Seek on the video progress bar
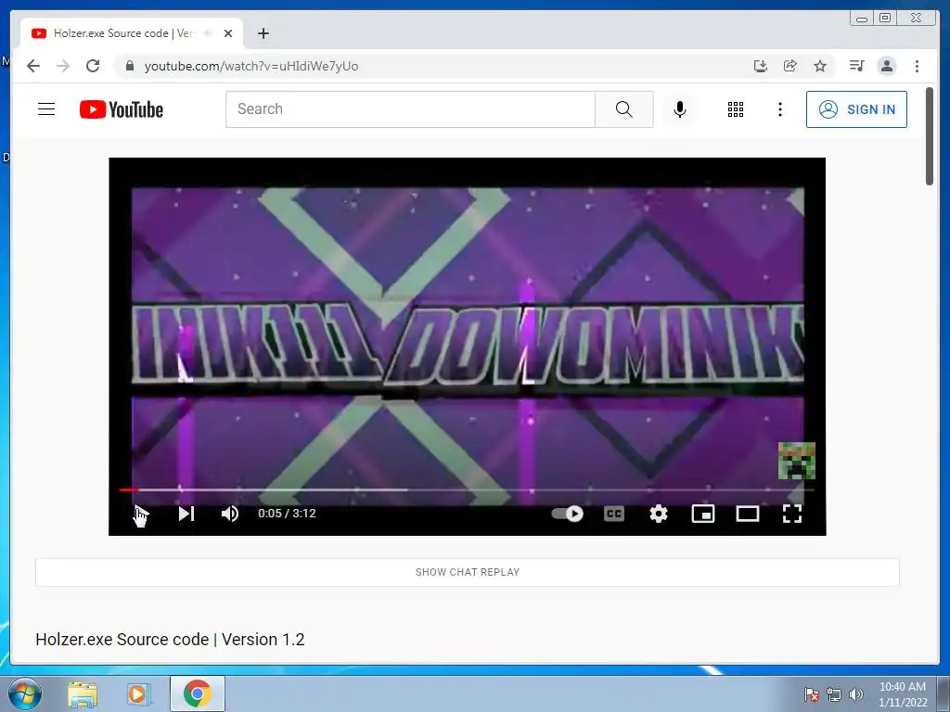The image size is (950, 712). coord(468,489)
